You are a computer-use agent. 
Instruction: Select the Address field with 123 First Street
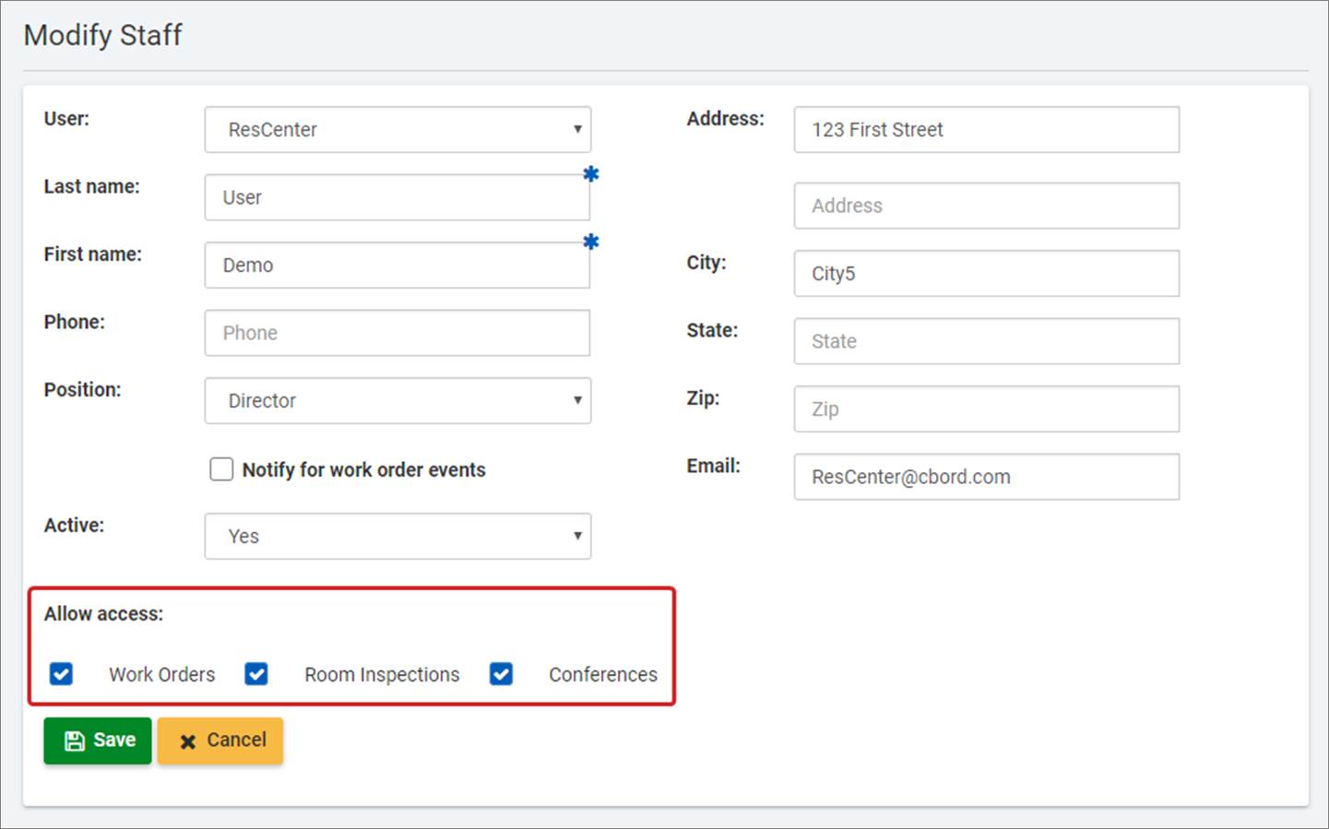pyautogui.click(x=986, y=130)
